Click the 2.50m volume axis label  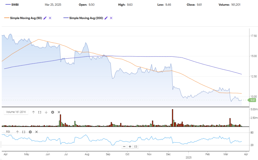[x=254, y=118]
